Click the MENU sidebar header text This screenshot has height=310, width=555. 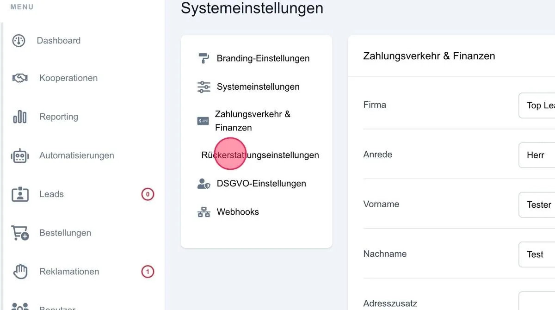click(x=22, y=7)
